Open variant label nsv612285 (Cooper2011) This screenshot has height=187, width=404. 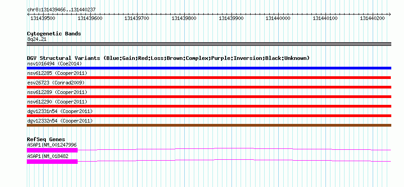pyautogui.click(x=57, y=73)
